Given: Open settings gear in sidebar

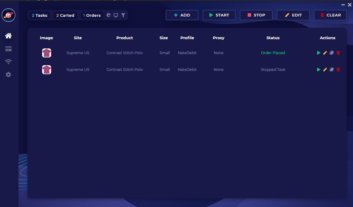Looking at the screenshot, I should click(8, 74).
